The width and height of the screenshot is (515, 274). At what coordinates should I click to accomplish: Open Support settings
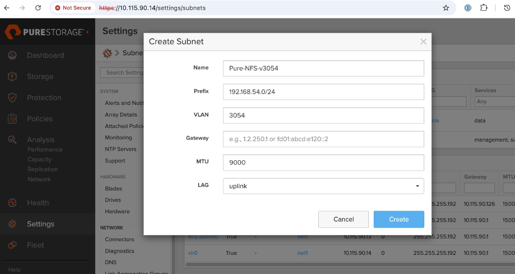click(x=115, y=161)
